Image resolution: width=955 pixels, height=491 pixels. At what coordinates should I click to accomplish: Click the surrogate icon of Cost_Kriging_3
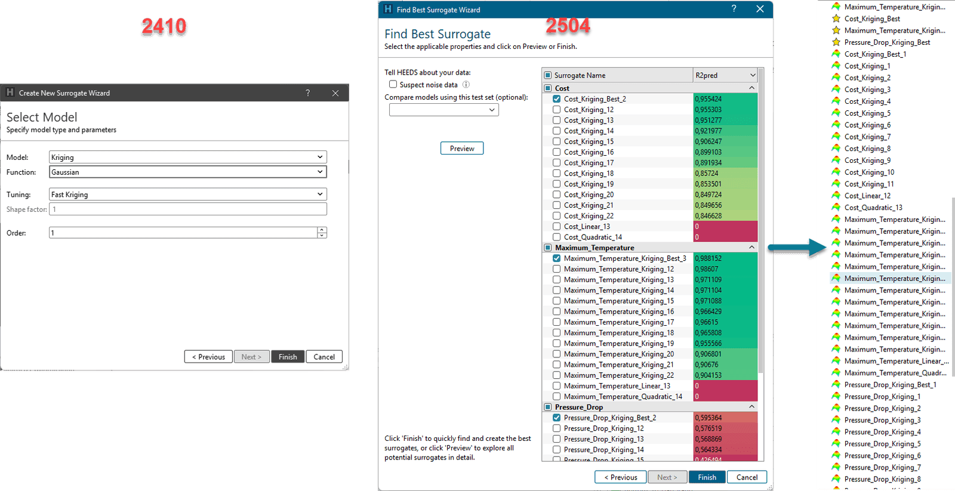coord(836,89)
